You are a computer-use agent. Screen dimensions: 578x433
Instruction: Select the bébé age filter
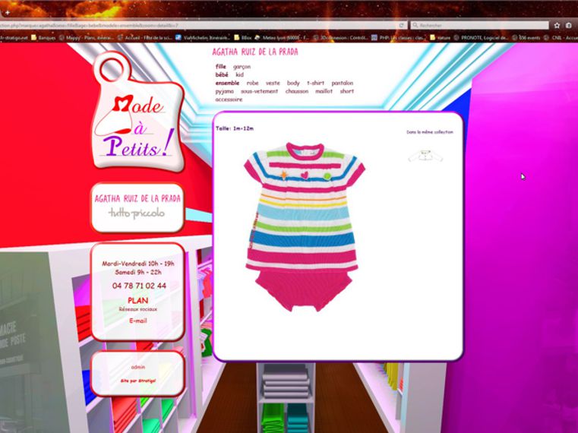pyautogui.click(x=222, y=74)
